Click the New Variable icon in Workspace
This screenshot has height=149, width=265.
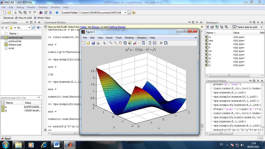[x=207, y=27]
